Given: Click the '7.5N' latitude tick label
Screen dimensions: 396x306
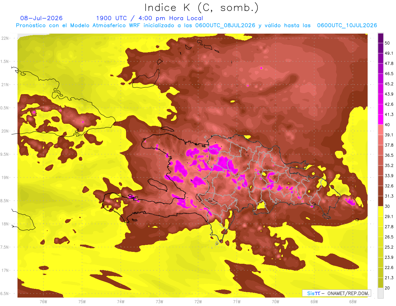Looking at the screenshot, I should [5, 247].
